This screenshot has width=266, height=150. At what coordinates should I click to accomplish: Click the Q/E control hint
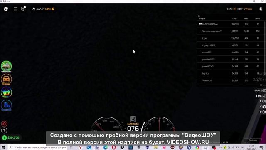click(x=261, y=96)
